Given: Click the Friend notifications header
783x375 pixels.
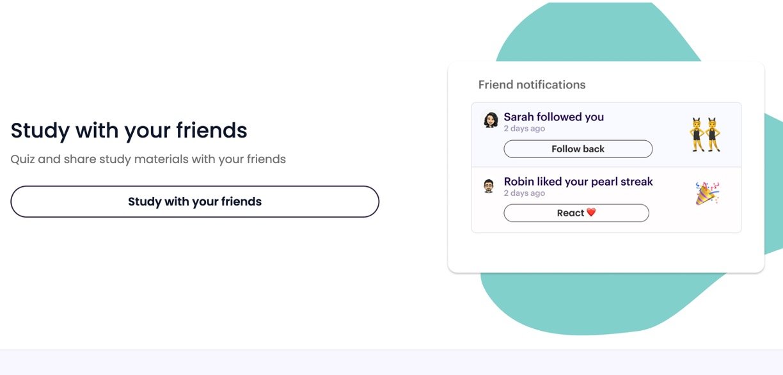Looking at the screenshot, I should pos(532,84).
